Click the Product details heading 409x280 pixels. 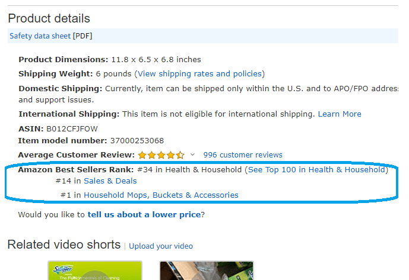[49, 18]
